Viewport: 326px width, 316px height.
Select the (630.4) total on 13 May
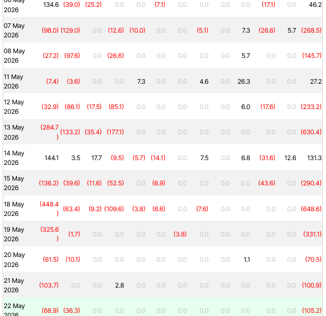311,132
